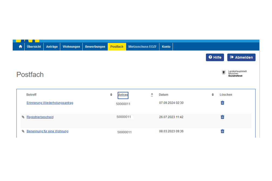Image resolution: width=272 pixels, height=181 pixels.
Task: Open the Konto tab
Action: [x=166, y=47]
